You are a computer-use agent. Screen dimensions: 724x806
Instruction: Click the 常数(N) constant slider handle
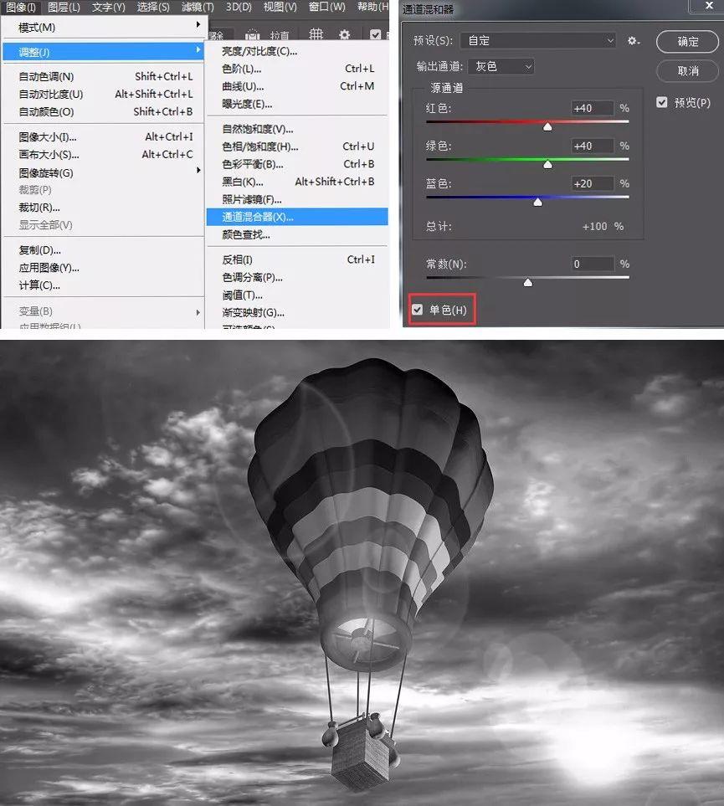pos(527,283)
